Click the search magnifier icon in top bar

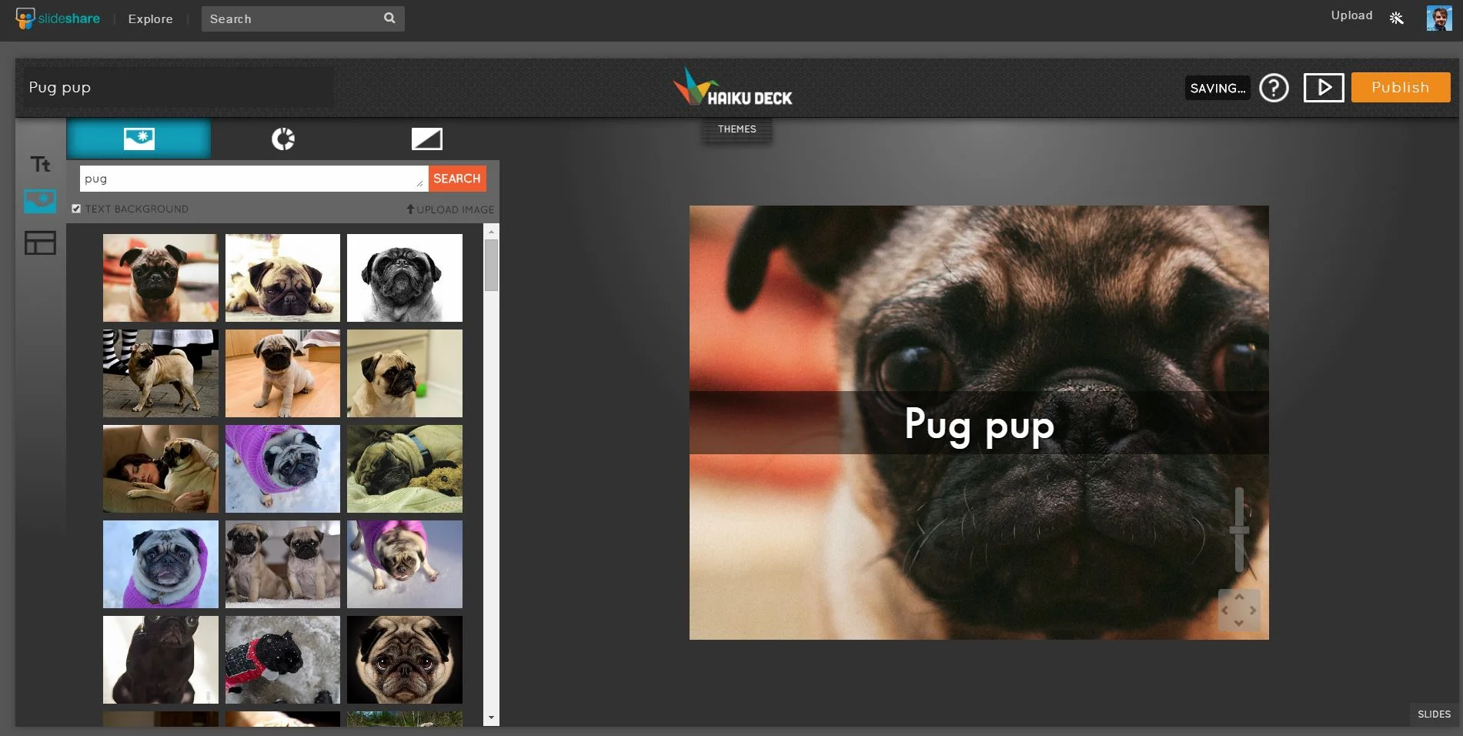[389, 18]
